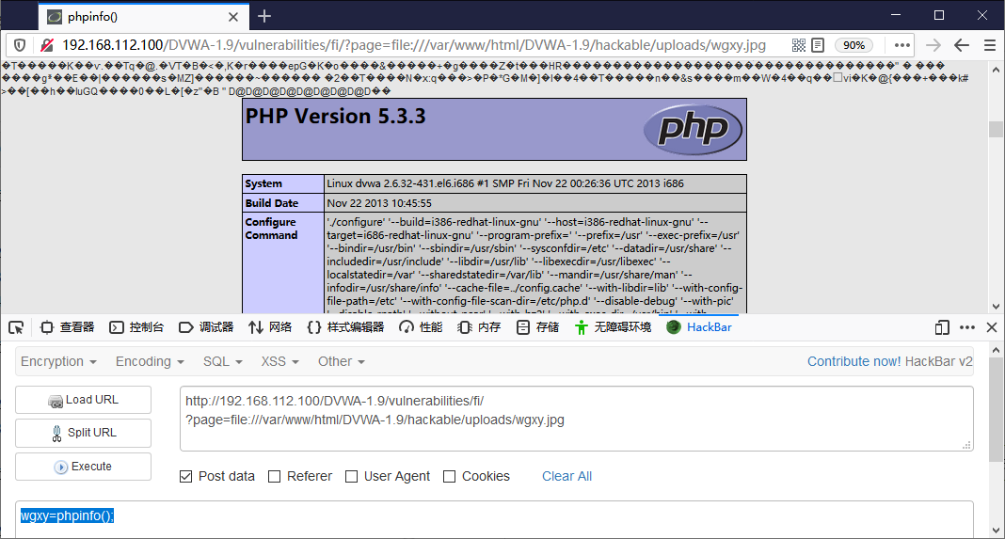Click the Split URL button
Screen dimensions: 1005x539
click(84, 434)
